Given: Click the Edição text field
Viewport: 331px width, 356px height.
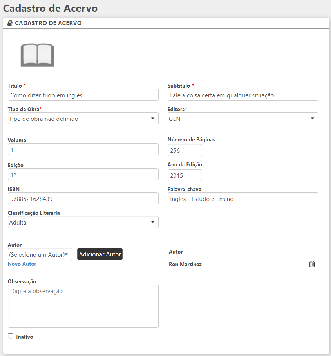Looking at the screenshot, I should (83, 174).
